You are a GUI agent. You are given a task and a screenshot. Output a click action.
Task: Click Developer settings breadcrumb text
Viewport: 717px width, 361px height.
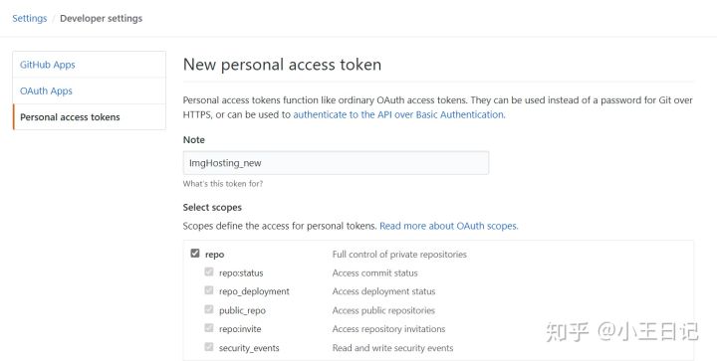pos(101,18)
